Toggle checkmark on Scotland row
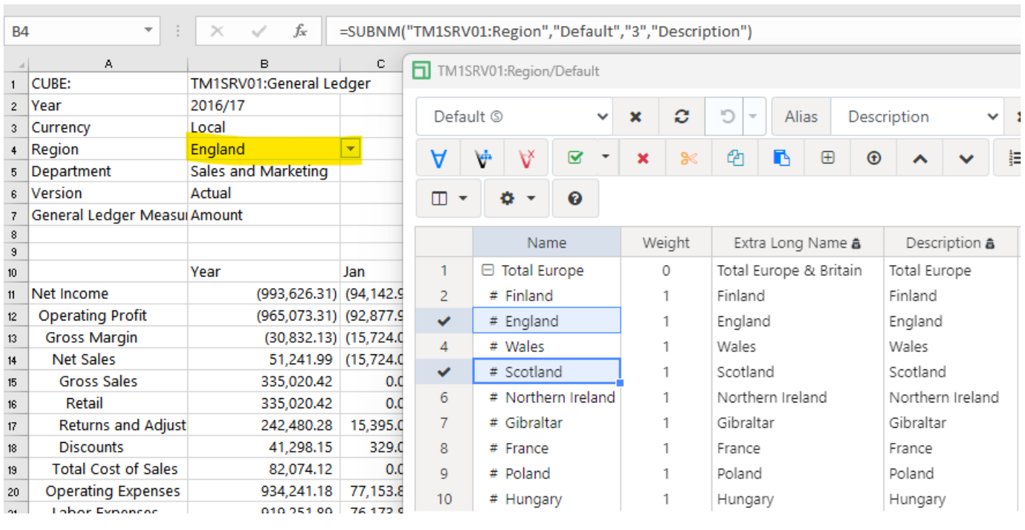This screenshot has height=530, width=1025. pyautogui.click(x=444, y=372)
